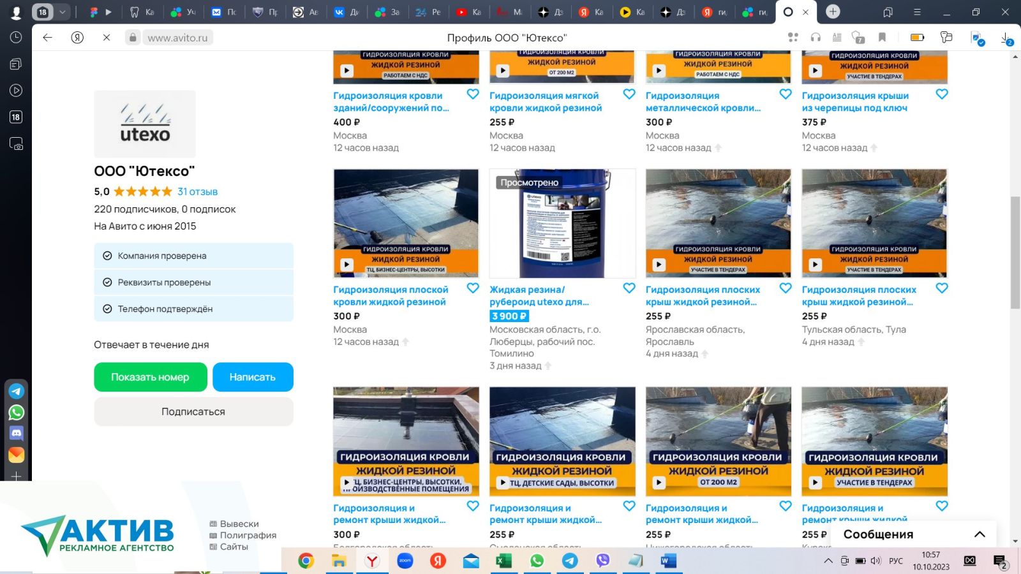Viewport: 1021px width, 574px height.
Task: Bookmark this page with the bookmark icon
Action: click(x=882, y=38)
